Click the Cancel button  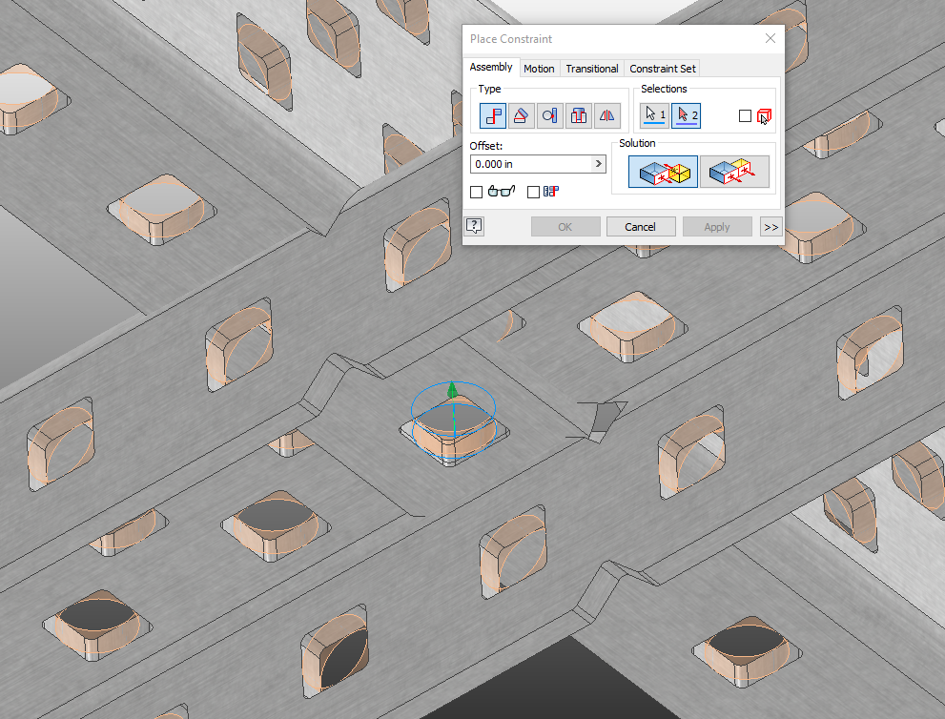click(x=640, y=227)
